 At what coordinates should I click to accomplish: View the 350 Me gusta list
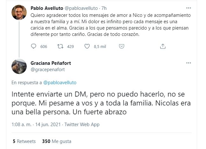(56, 141)
